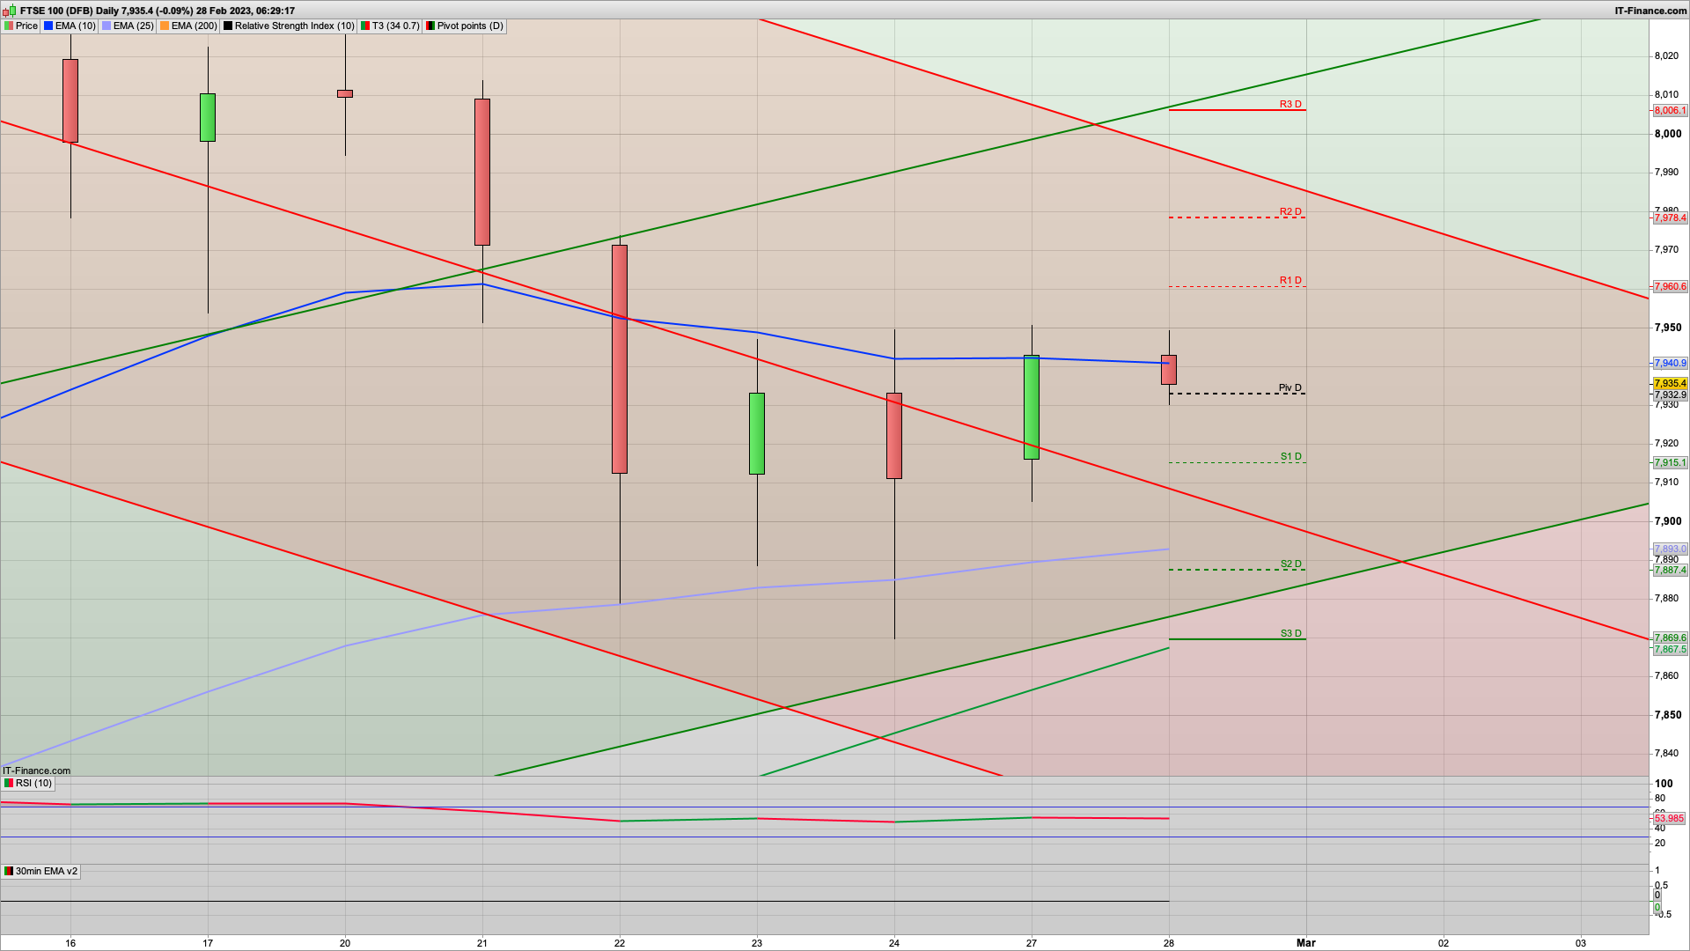Click the R3 D pivot level label
1690x951 pixels.
point(1290,104)
